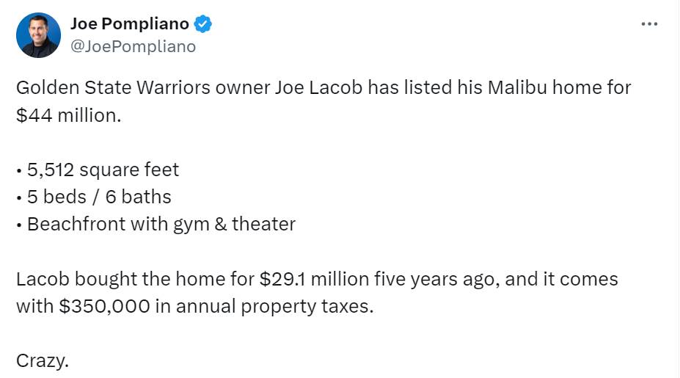Select the "Joe Lacob" name in first sentence
The width and height of the screenshot is (680, 378).
[x=318, y=87]
